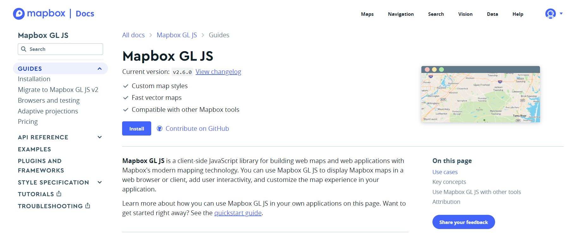
Task: Click the map preview thumbnail
Action: click(x=481, y=94)
